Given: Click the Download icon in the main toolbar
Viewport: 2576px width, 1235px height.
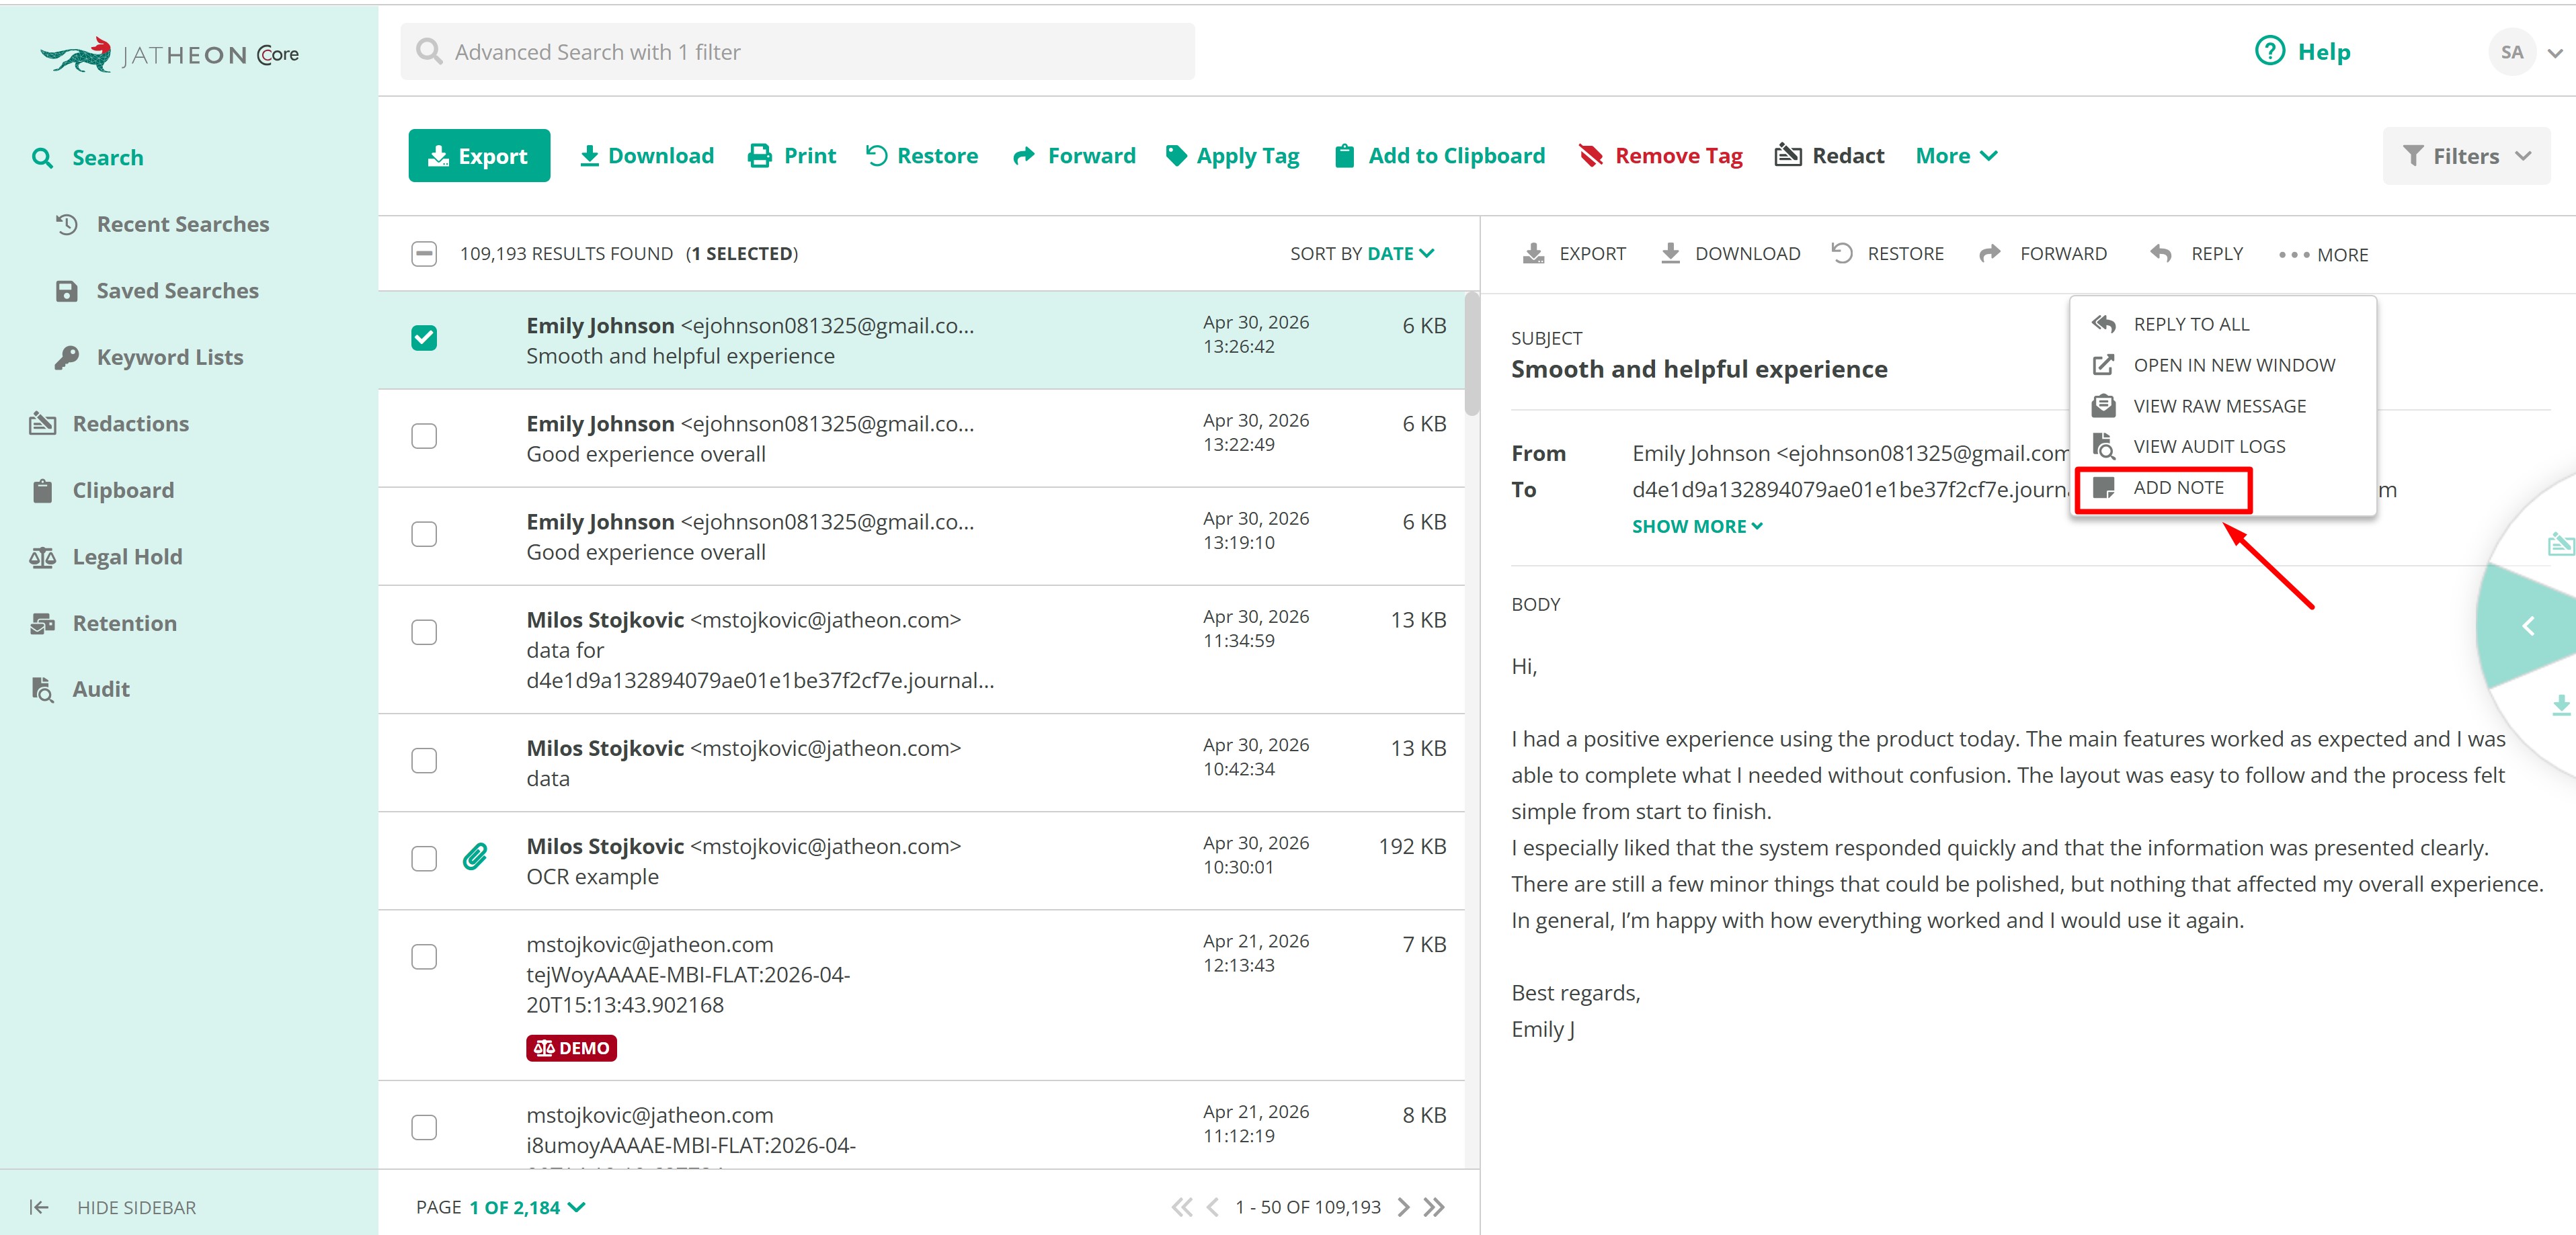Looking at the screenshot, I should pyautogui.click(x=590, y=156).
